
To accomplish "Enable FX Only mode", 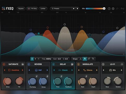I will click(x=32, y=9).
